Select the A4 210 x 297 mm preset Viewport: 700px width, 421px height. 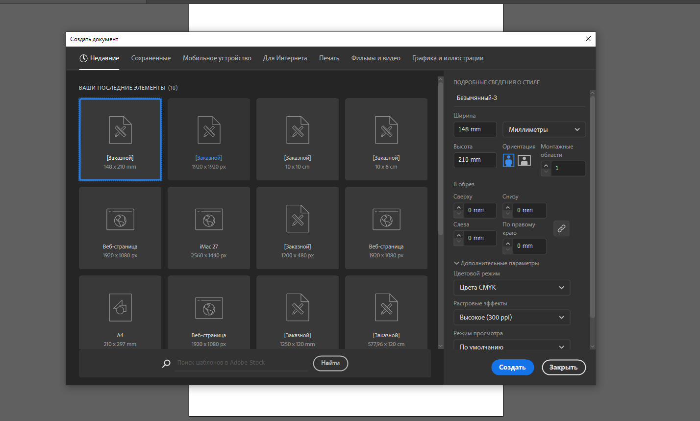120,312
